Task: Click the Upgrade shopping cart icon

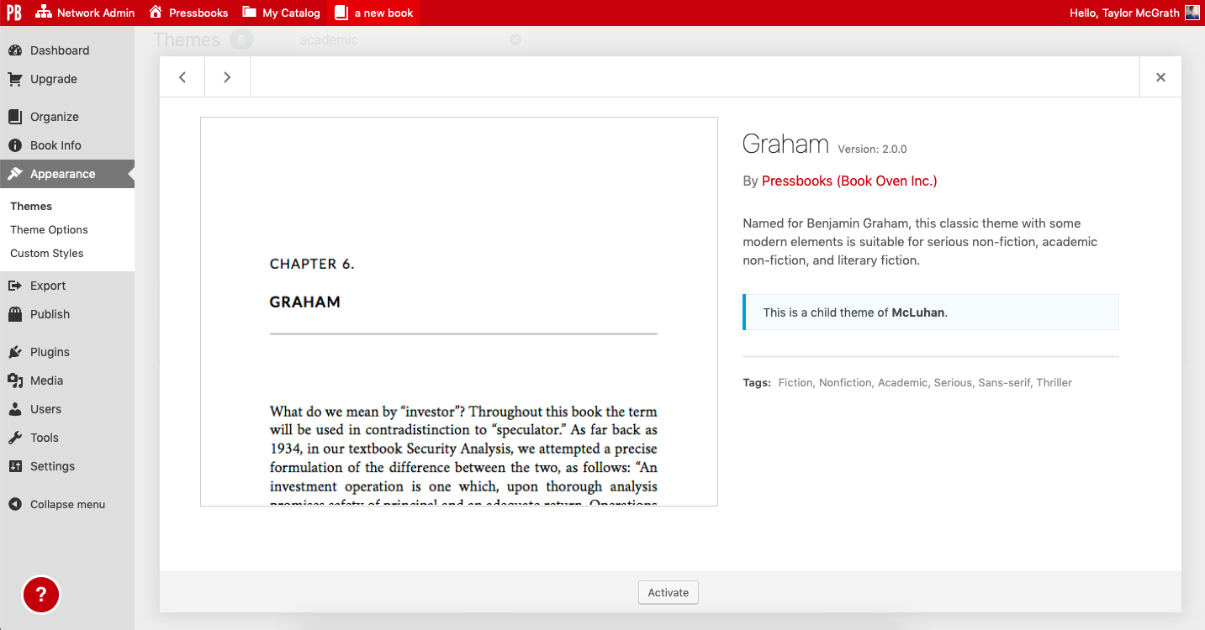Action: 15,79
